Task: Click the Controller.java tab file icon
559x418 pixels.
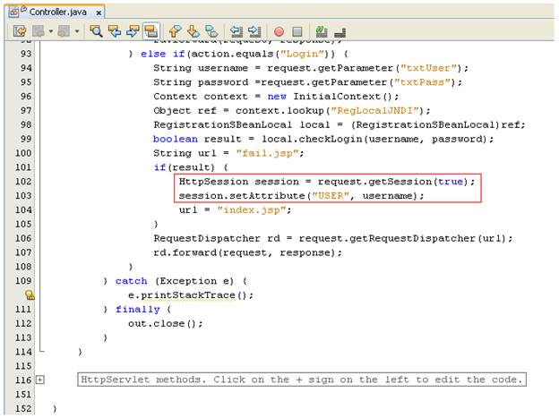Action: [14, 13]
